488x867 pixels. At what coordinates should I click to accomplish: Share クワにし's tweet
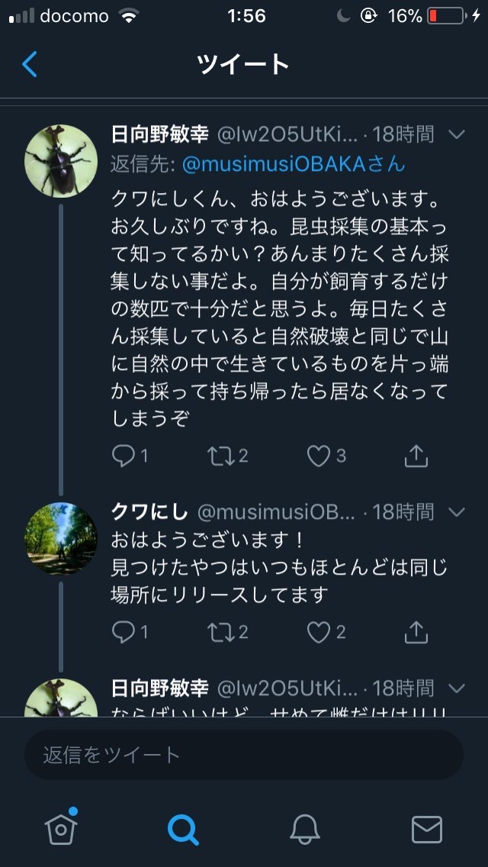tap(416, 631)
